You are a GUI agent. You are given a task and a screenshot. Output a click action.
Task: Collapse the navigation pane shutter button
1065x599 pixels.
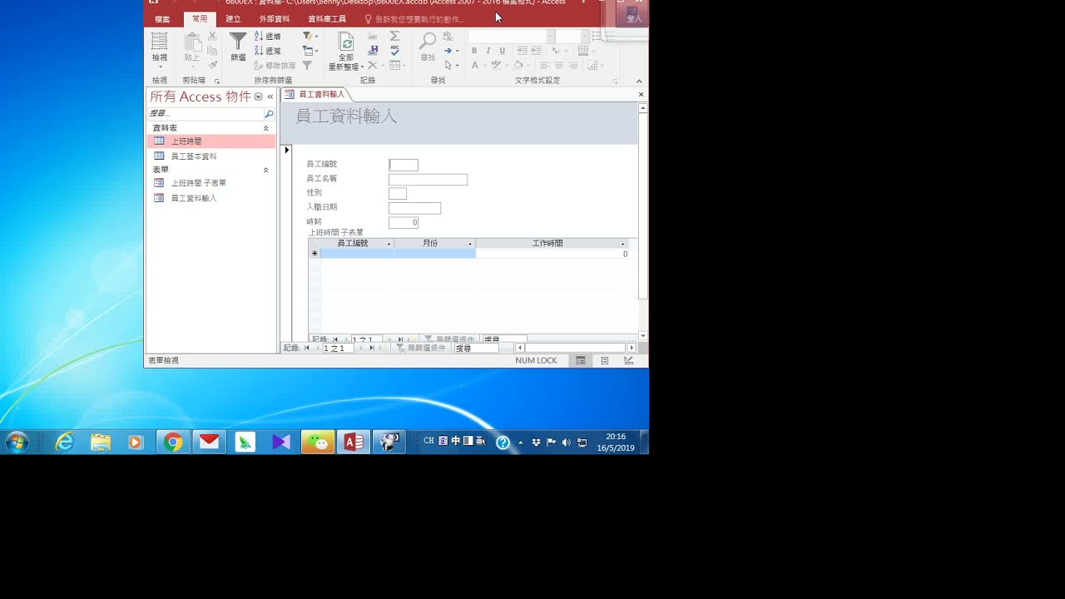coord(270,97)
